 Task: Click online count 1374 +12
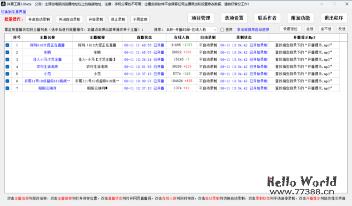[182, 88]
